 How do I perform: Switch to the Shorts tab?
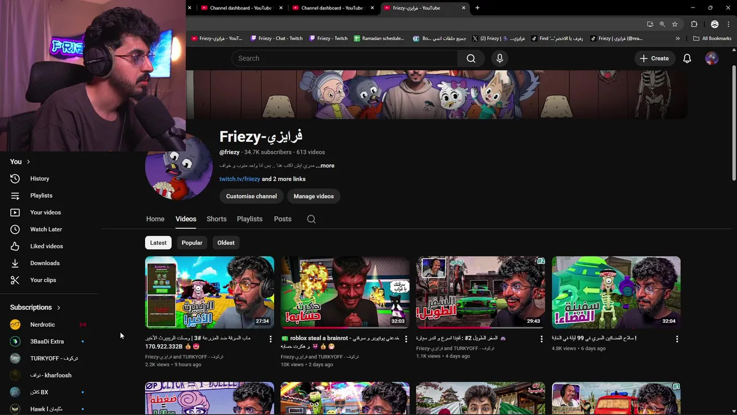tap(216, 219)
